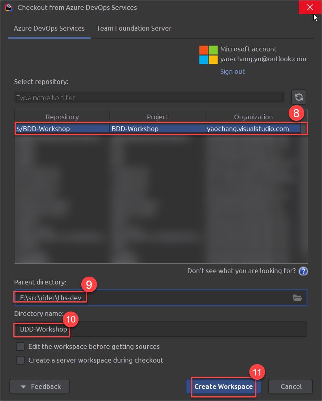The width and height of the screenshot is (322, 401).
Task: Close the Checkout dialog
Action: [310, 7]
